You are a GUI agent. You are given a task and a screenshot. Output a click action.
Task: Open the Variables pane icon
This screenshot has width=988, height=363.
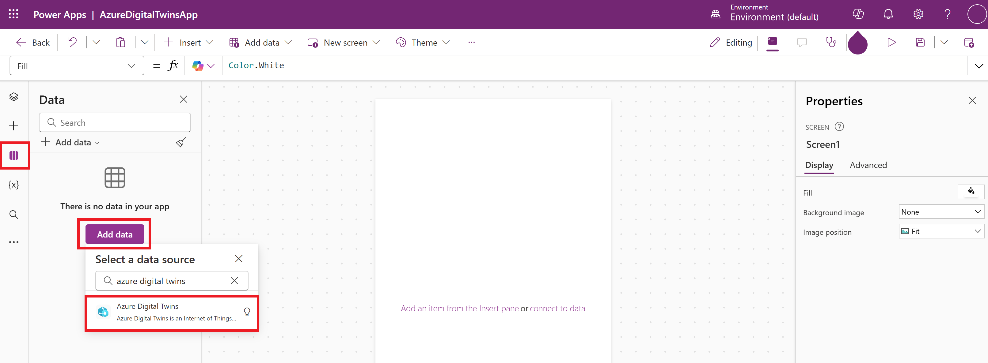coord(14,185)
